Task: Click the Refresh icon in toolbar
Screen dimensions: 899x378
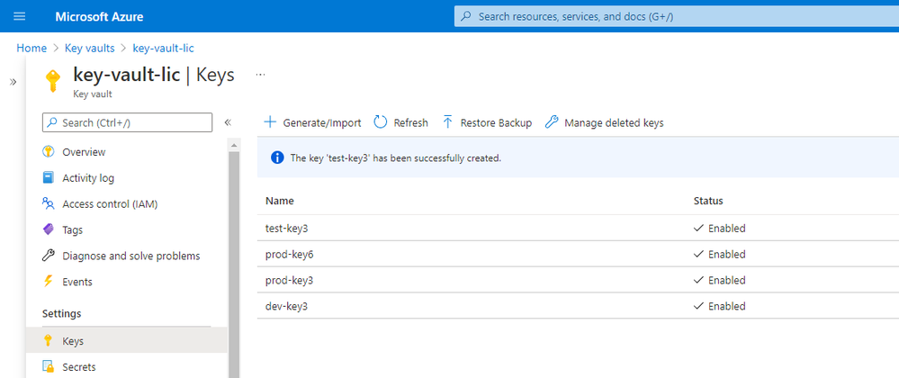Action: point(381,122)
